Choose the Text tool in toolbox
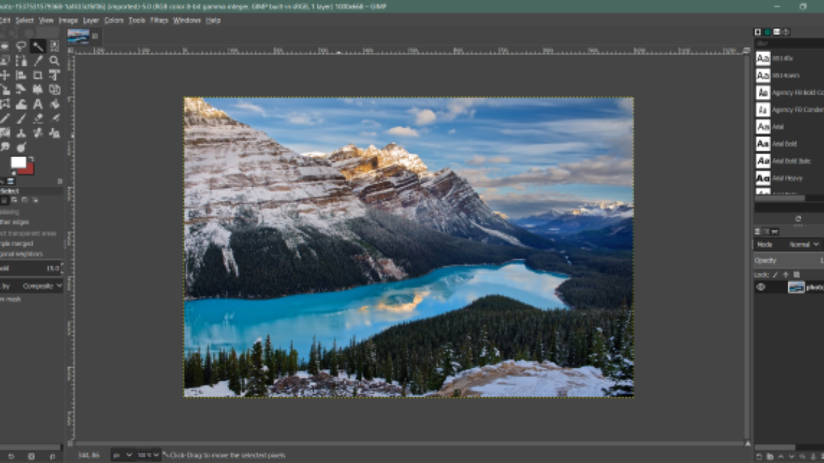 [38, 104]
